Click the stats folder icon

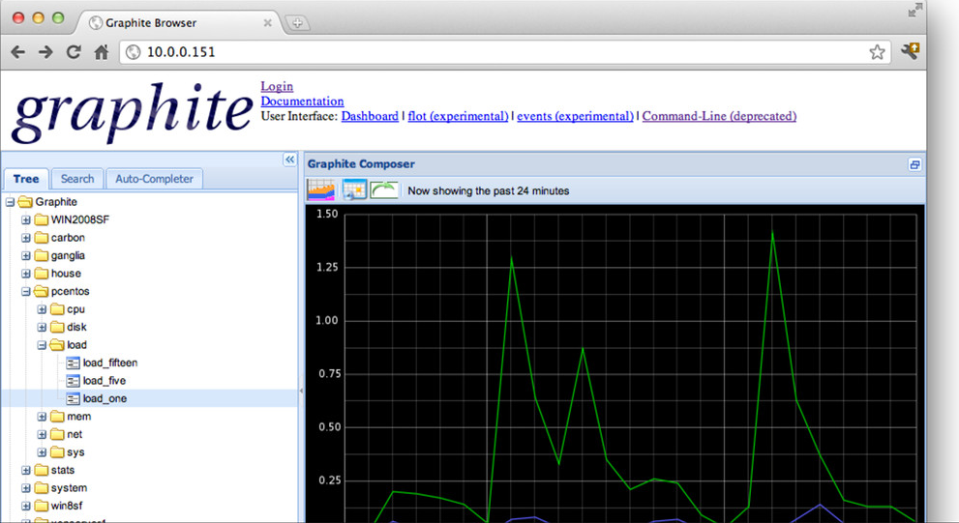tap(41, 470)
